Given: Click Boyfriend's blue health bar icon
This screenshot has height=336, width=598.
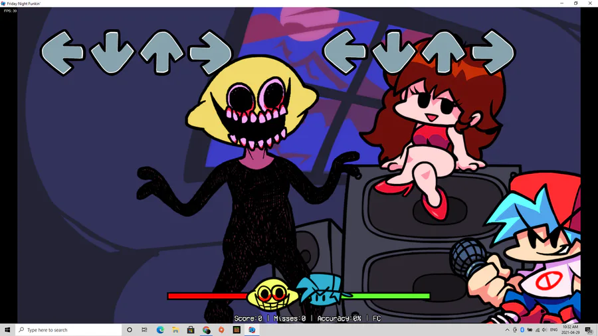Looking at the screenshot, I should [x=322, y=290].
